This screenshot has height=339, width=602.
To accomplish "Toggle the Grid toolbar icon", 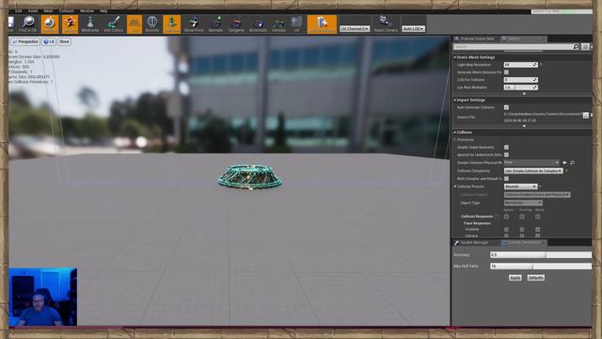I will [135, 24].
